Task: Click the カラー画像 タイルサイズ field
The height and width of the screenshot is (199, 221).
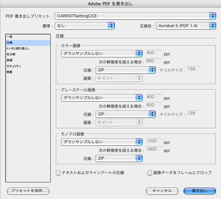Action: click(193, 70)
